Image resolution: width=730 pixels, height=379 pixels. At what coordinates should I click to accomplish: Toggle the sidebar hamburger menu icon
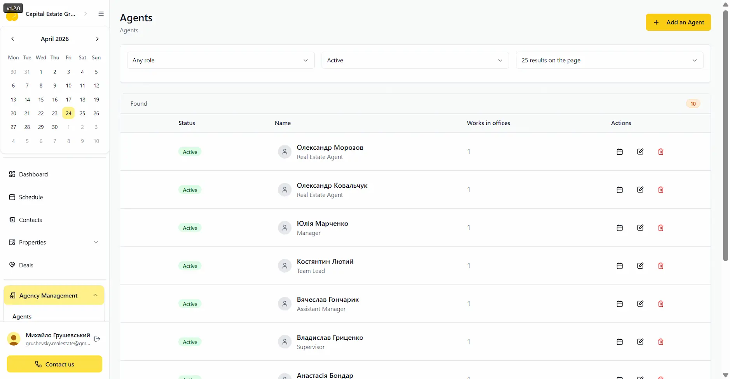click(x=101, y=14)
